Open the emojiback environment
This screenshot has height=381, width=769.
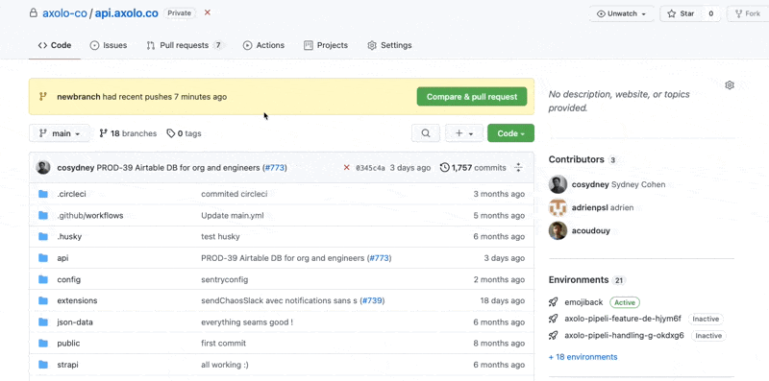coord(583,302)
